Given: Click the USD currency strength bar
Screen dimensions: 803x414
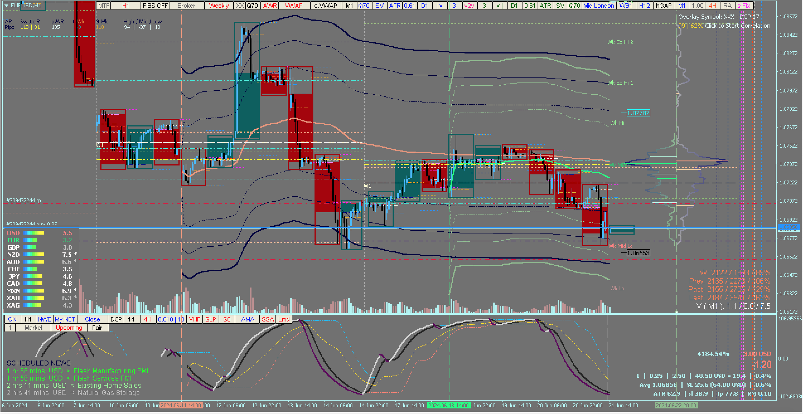Looking at the screenshot, I should pos(34,233).
